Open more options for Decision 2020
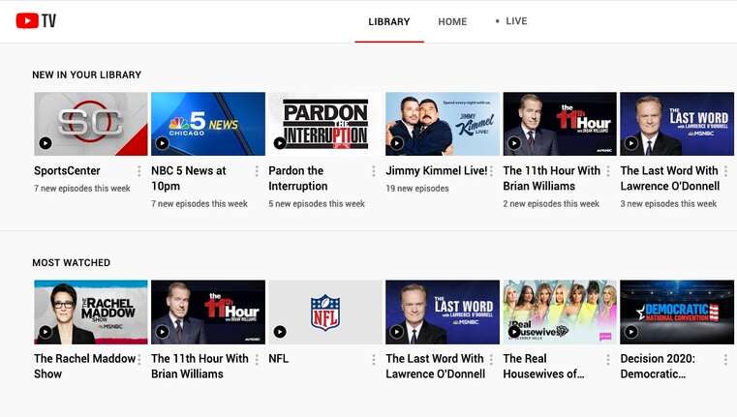The height and width of the screenshot is (417, 737). (725, 360)
